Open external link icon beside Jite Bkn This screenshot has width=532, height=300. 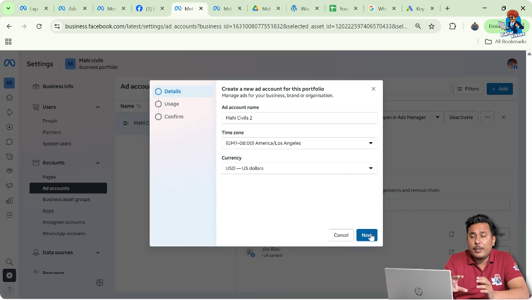click(452, 252)
